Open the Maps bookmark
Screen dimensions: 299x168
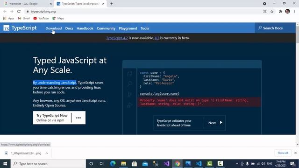pyautogui.click(x=58, y=18)
